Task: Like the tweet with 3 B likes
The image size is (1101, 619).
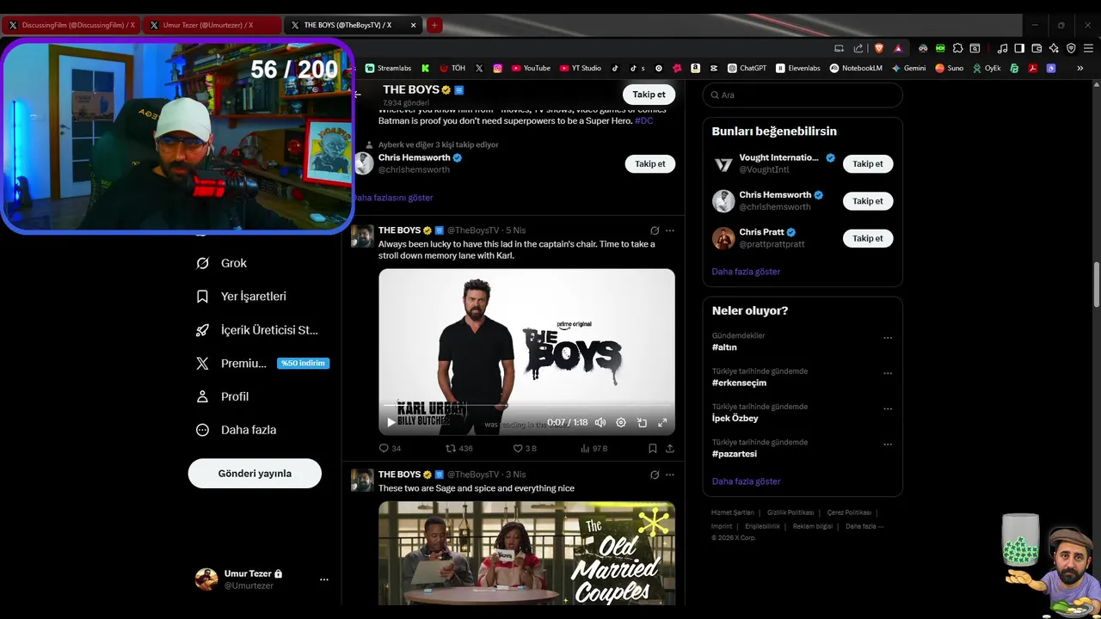Action: [525, 448]
